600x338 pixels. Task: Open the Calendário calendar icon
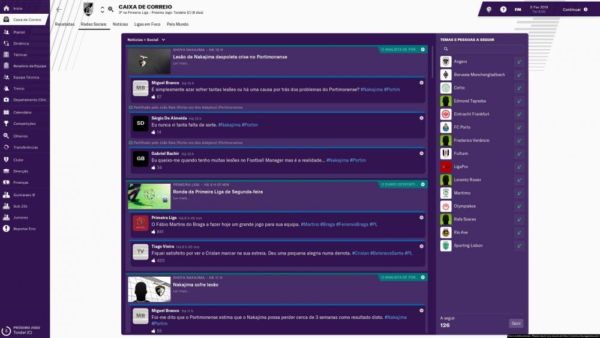pos(6,112)
